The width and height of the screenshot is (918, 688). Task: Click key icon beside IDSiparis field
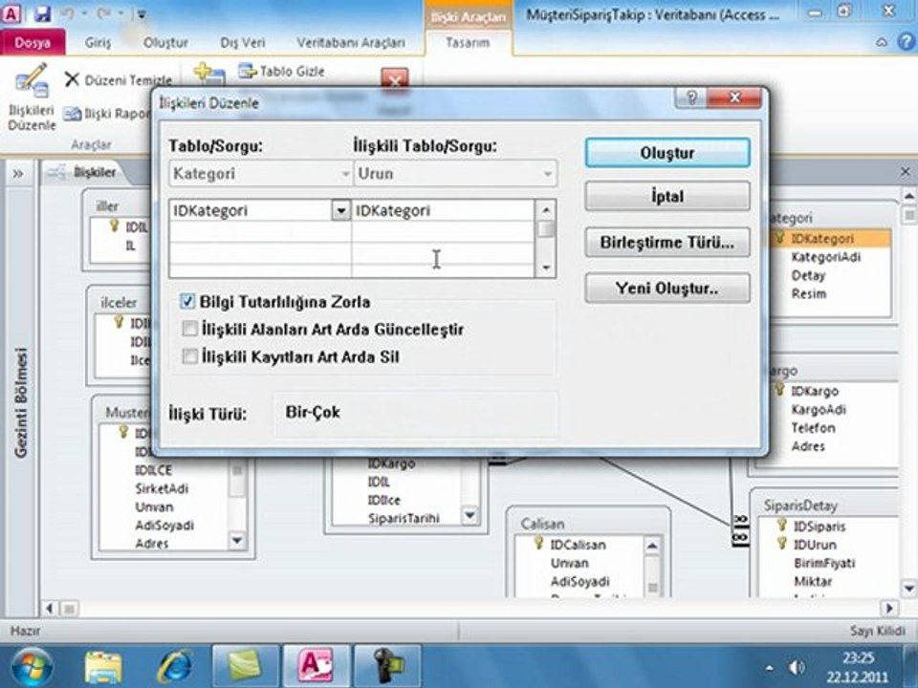click(781, 525)
